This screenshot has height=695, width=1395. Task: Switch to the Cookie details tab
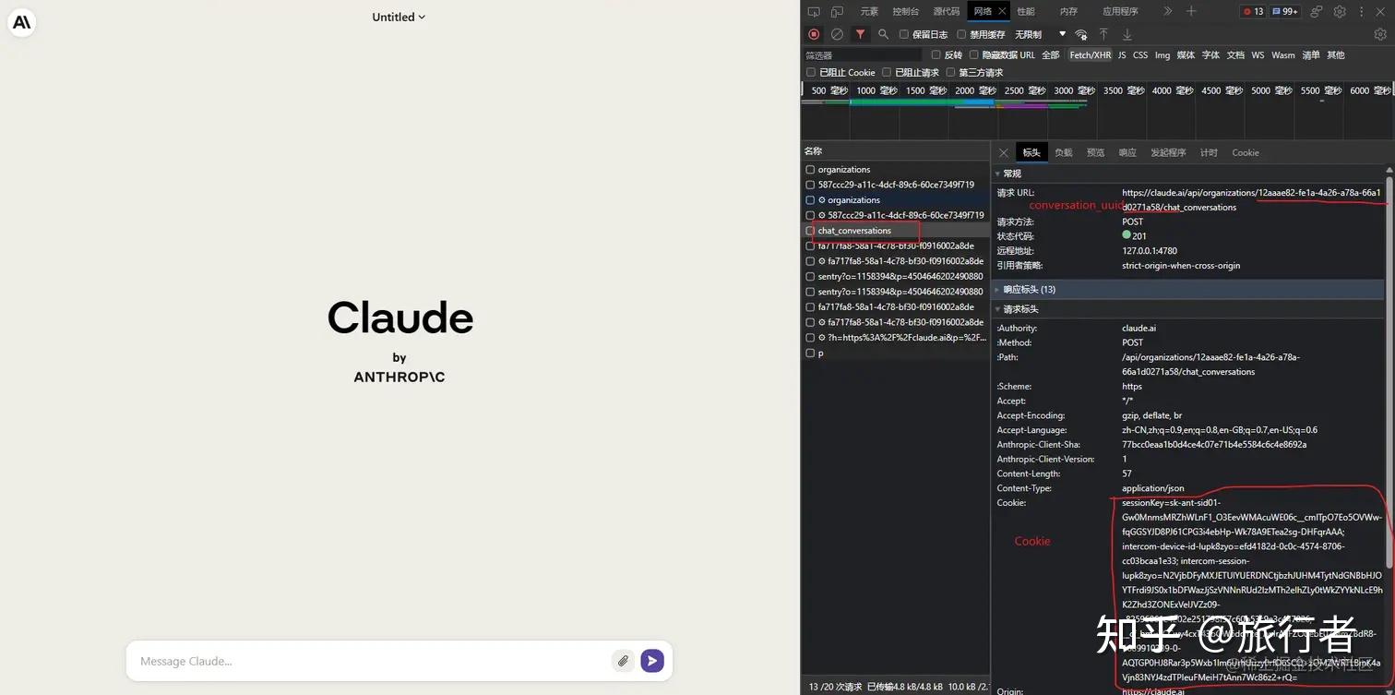point(1246,153)
